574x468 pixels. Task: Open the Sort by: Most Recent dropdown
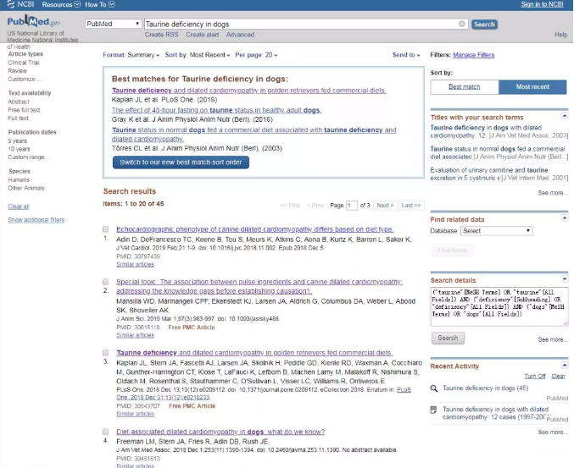pyautogui.click(x=198, y=55)
